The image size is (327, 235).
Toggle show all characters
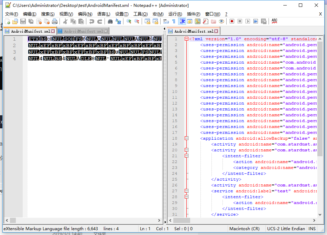[x=174, y=21]
